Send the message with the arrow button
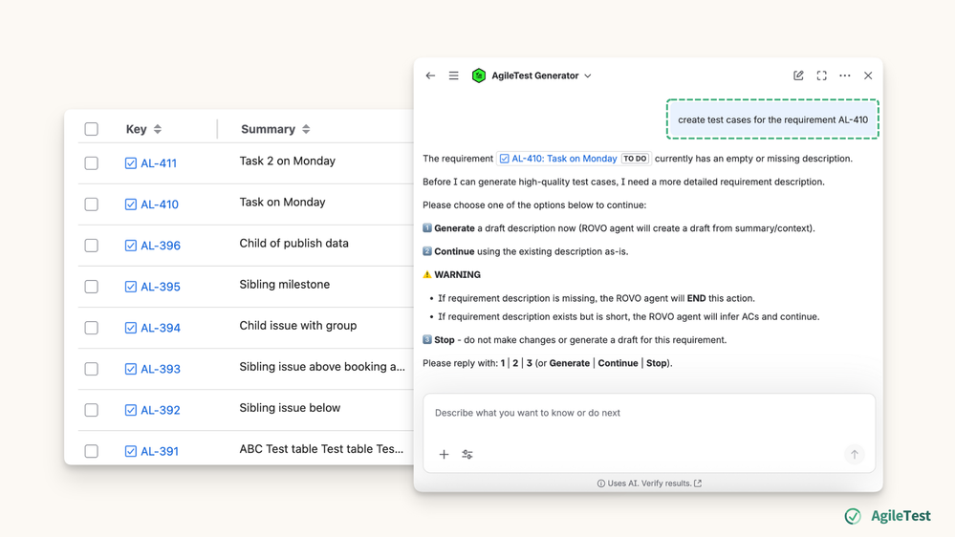The width and height of the screenshot is (955, 537). [x=855, y=454]
